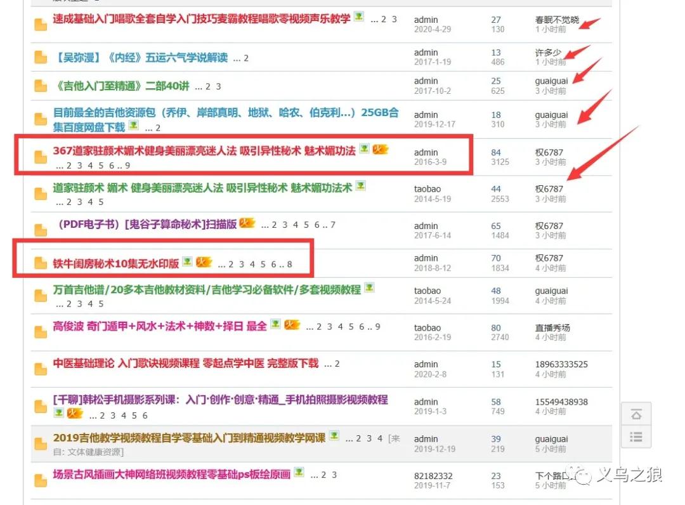Screen dimensions: 685x505
Task: Click the folder icon beside 《吉他入门至精通》 thread
Action: [x=41, y=86]
